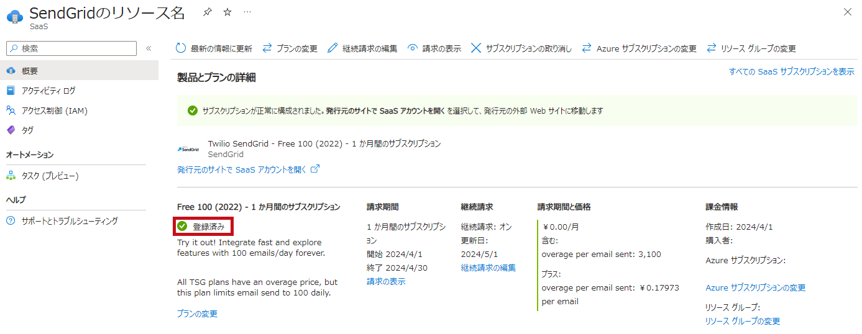Click the SendGrid logo thumbnail
Viewport: 862px width, 334px height.
click(x=188, y=149)
